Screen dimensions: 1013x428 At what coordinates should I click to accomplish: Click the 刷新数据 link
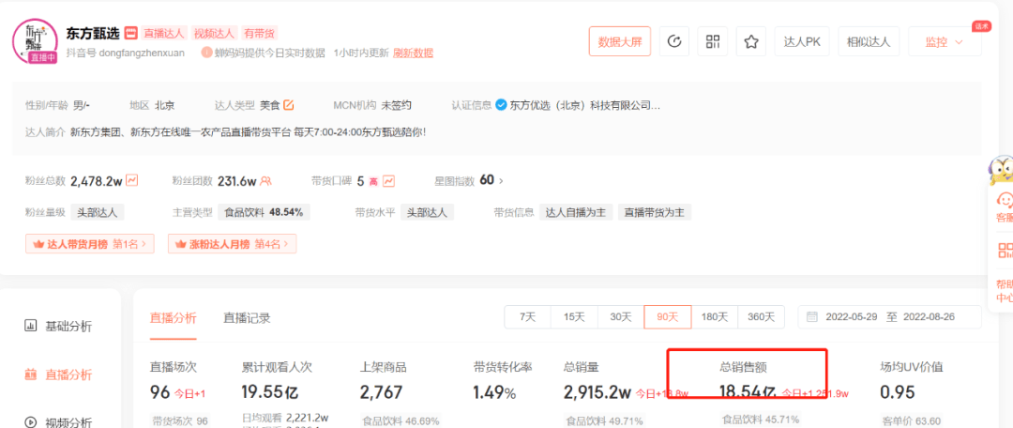pos(413,53)
